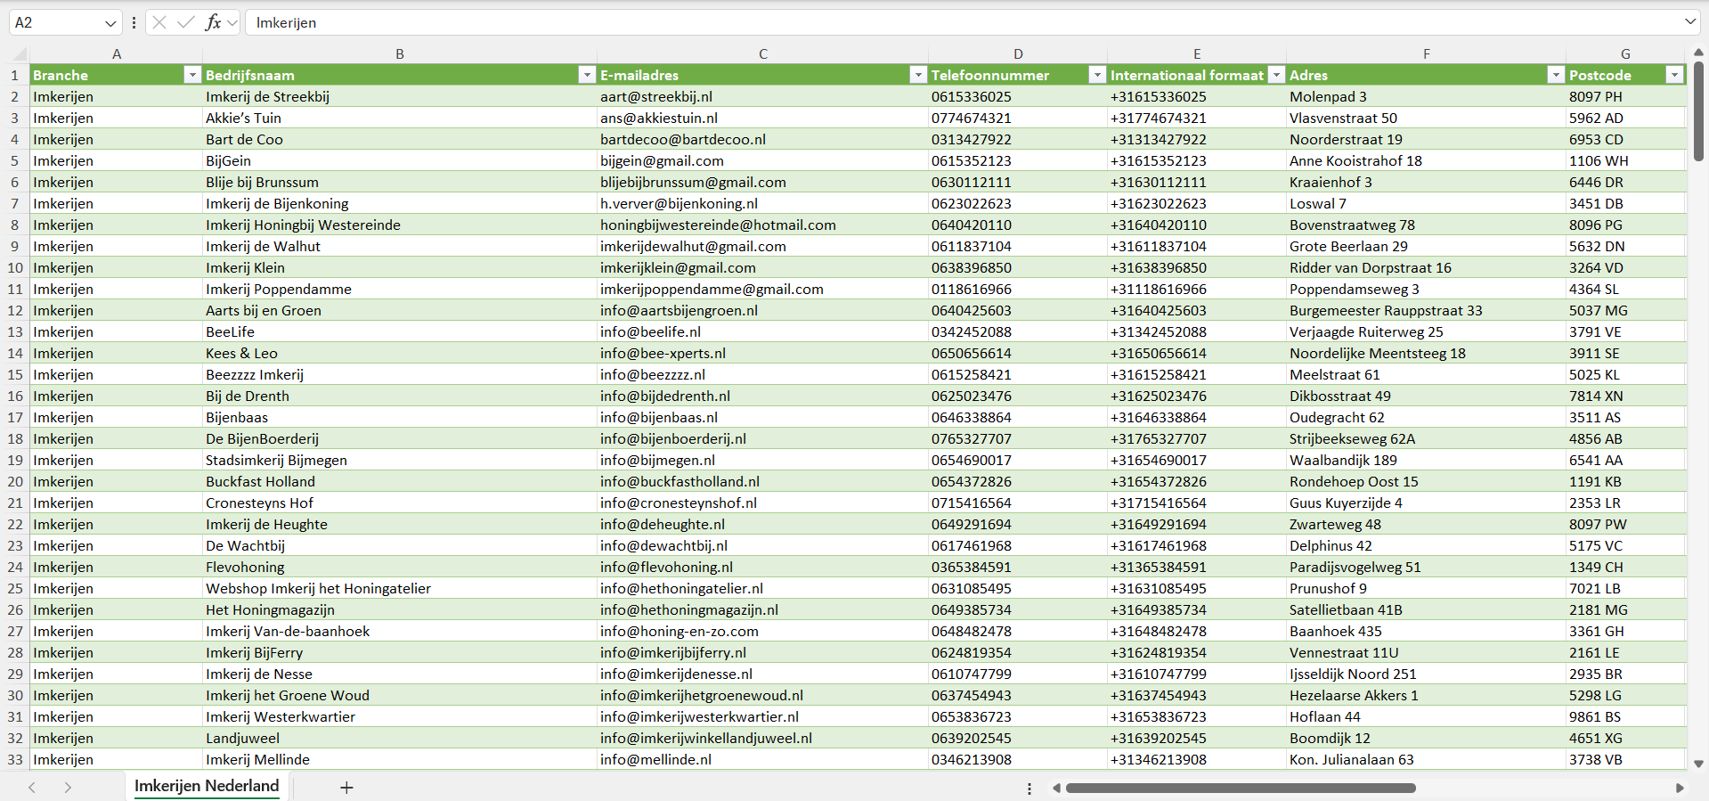Screen dimensions: 1709x801
Task: Select column C header
Action: 762,54
